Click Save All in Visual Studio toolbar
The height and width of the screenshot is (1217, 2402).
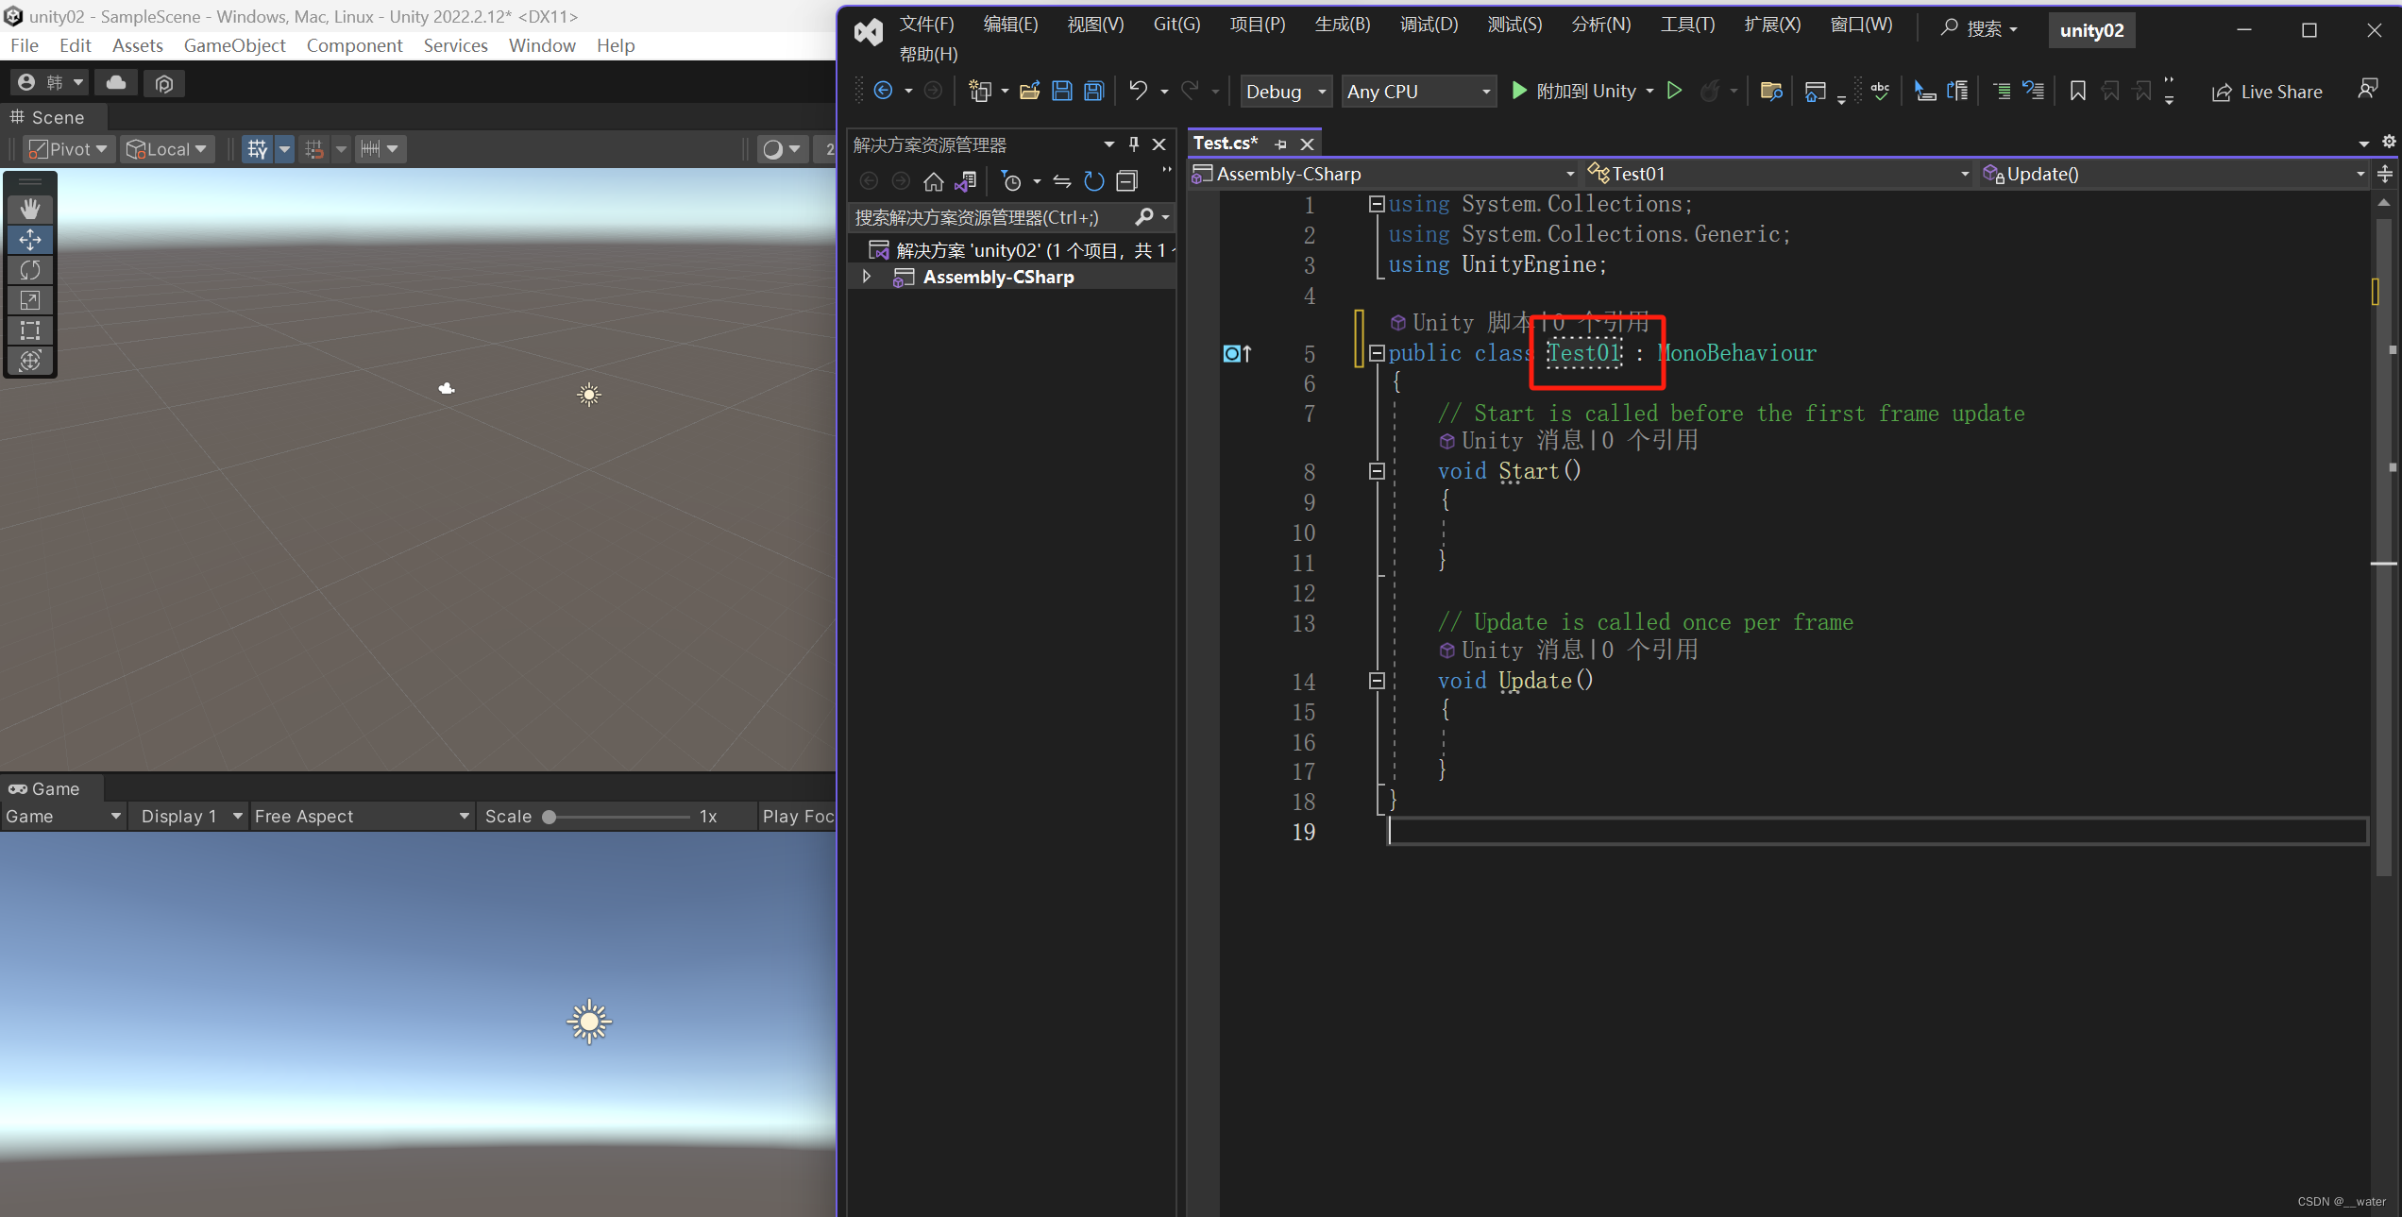(1093, 91)
